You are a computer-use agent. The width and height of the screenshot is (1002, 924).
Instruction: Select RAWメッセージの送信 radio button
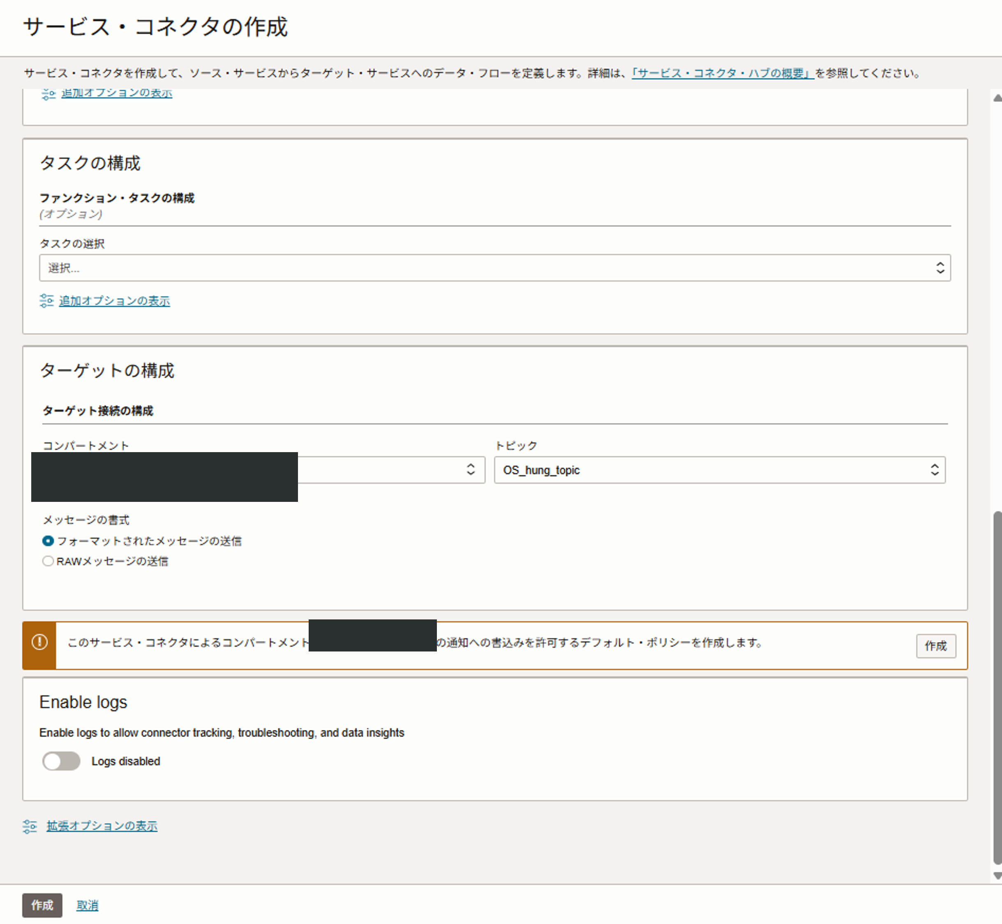click(x=48, y=561)
